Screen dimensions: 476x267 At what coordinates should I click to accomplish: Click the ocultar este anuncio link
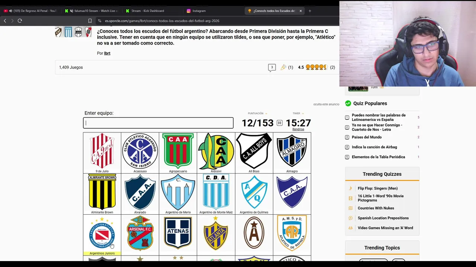(x=326, y=104)
